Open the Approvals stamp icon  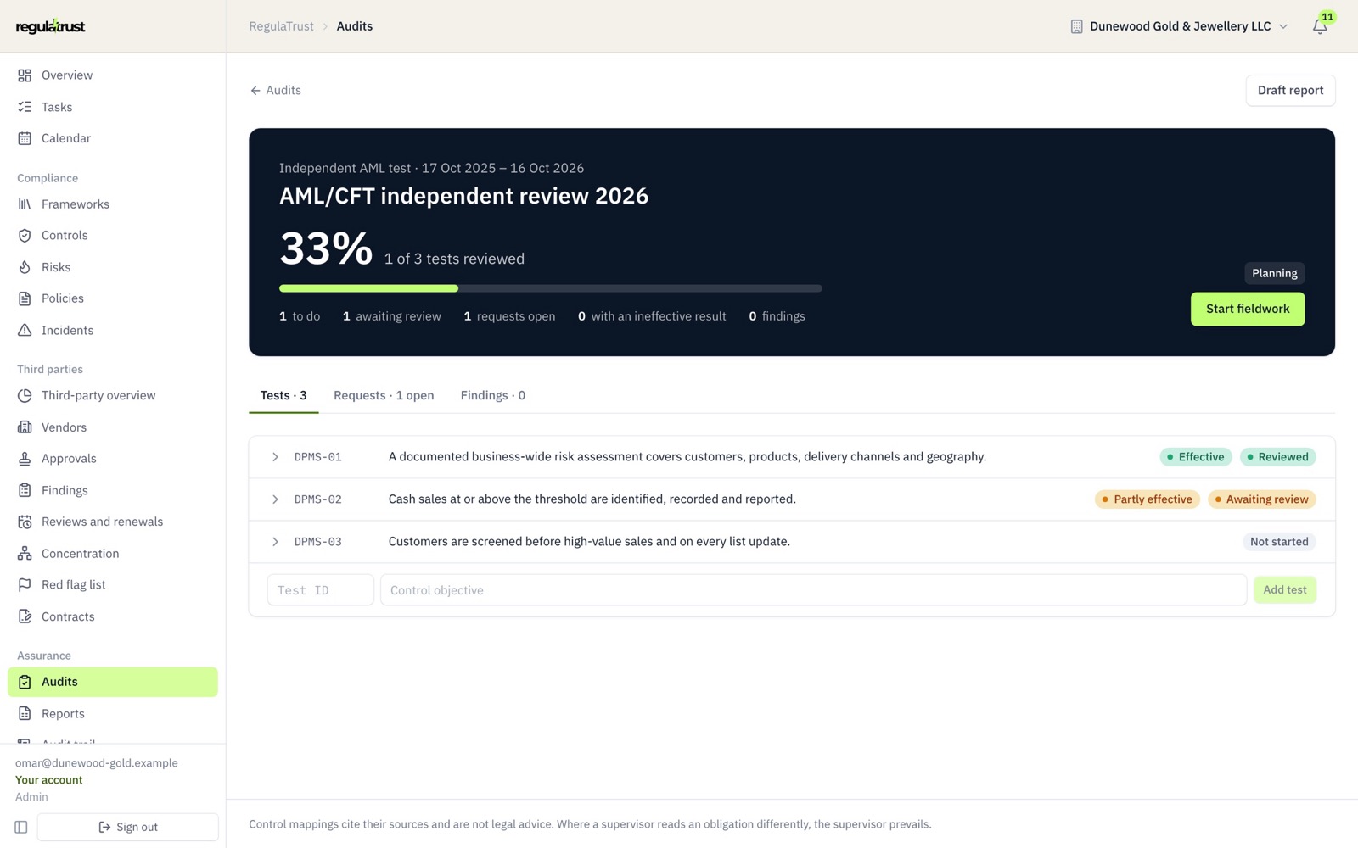[x=25, y=459]
